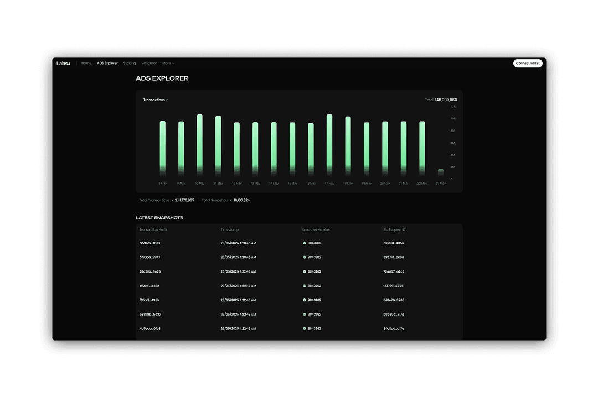The image size is (598, 398).
Task: Click the snapshot icon in the ded7a2..8138 row
Action: (x=305, y=243)
